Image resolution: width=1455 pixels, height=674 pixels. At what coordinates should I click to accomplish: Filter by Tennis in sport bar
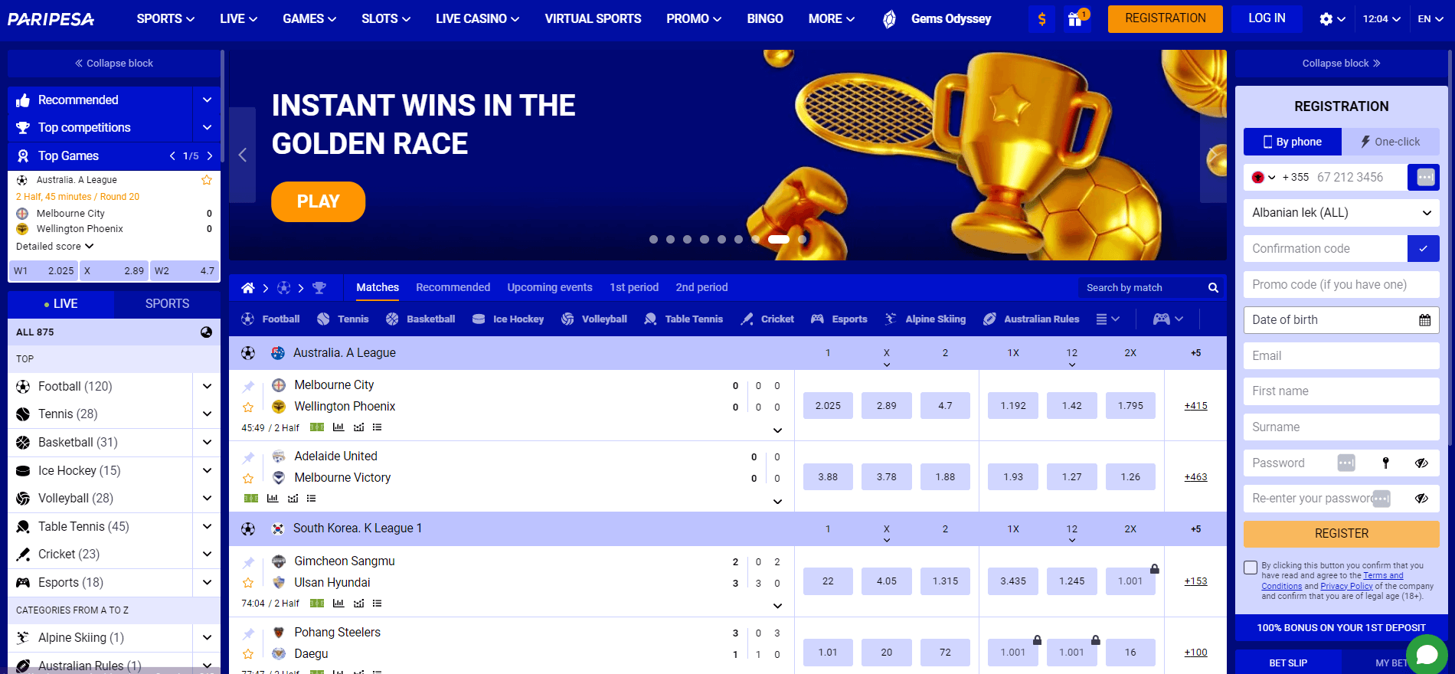(x=342, y=319)
